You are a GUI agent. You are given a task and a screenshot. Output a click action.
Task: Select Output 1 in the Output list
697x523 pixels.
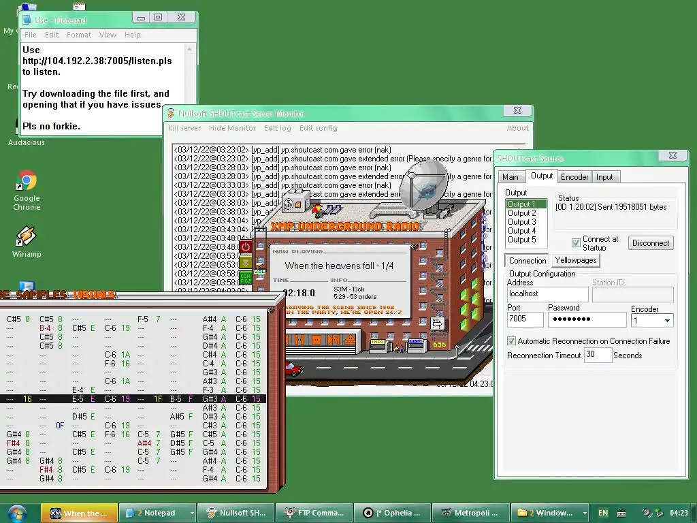click(526, 204)
